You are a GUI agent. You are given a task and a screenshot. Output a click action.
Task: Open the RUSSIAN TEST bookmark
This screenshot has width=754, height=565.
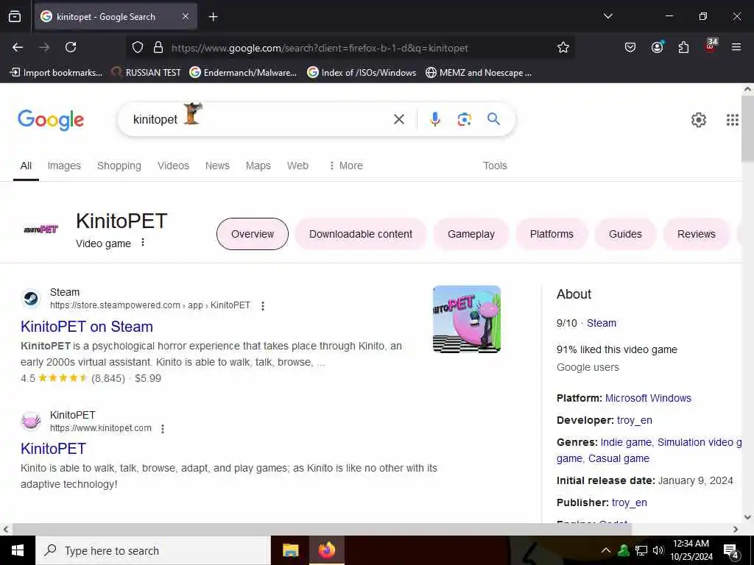[147, 73]
